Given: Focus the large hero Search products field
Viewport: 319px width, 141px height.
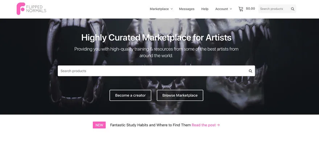Looking at the screenshot, I should pos(153,71).
